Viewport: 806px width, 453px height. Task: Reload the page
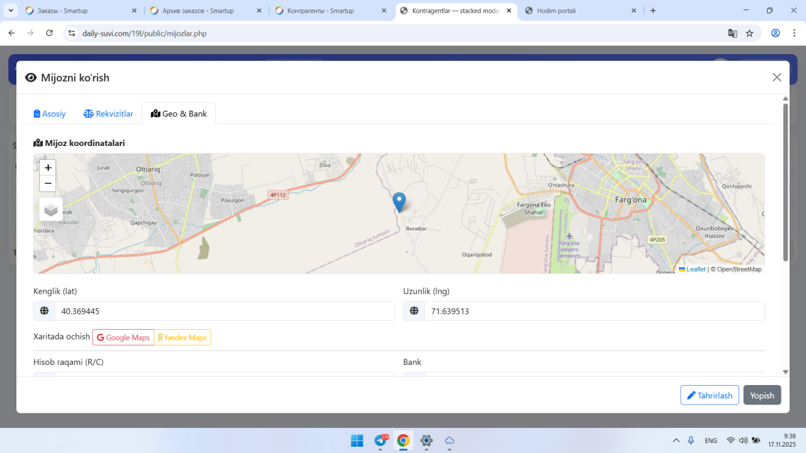(50, 33)
